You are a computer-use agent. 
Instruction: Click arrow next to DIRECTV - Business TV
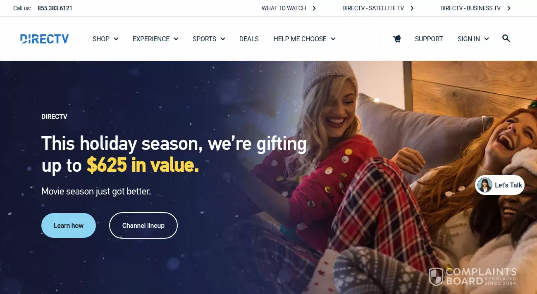509,8
